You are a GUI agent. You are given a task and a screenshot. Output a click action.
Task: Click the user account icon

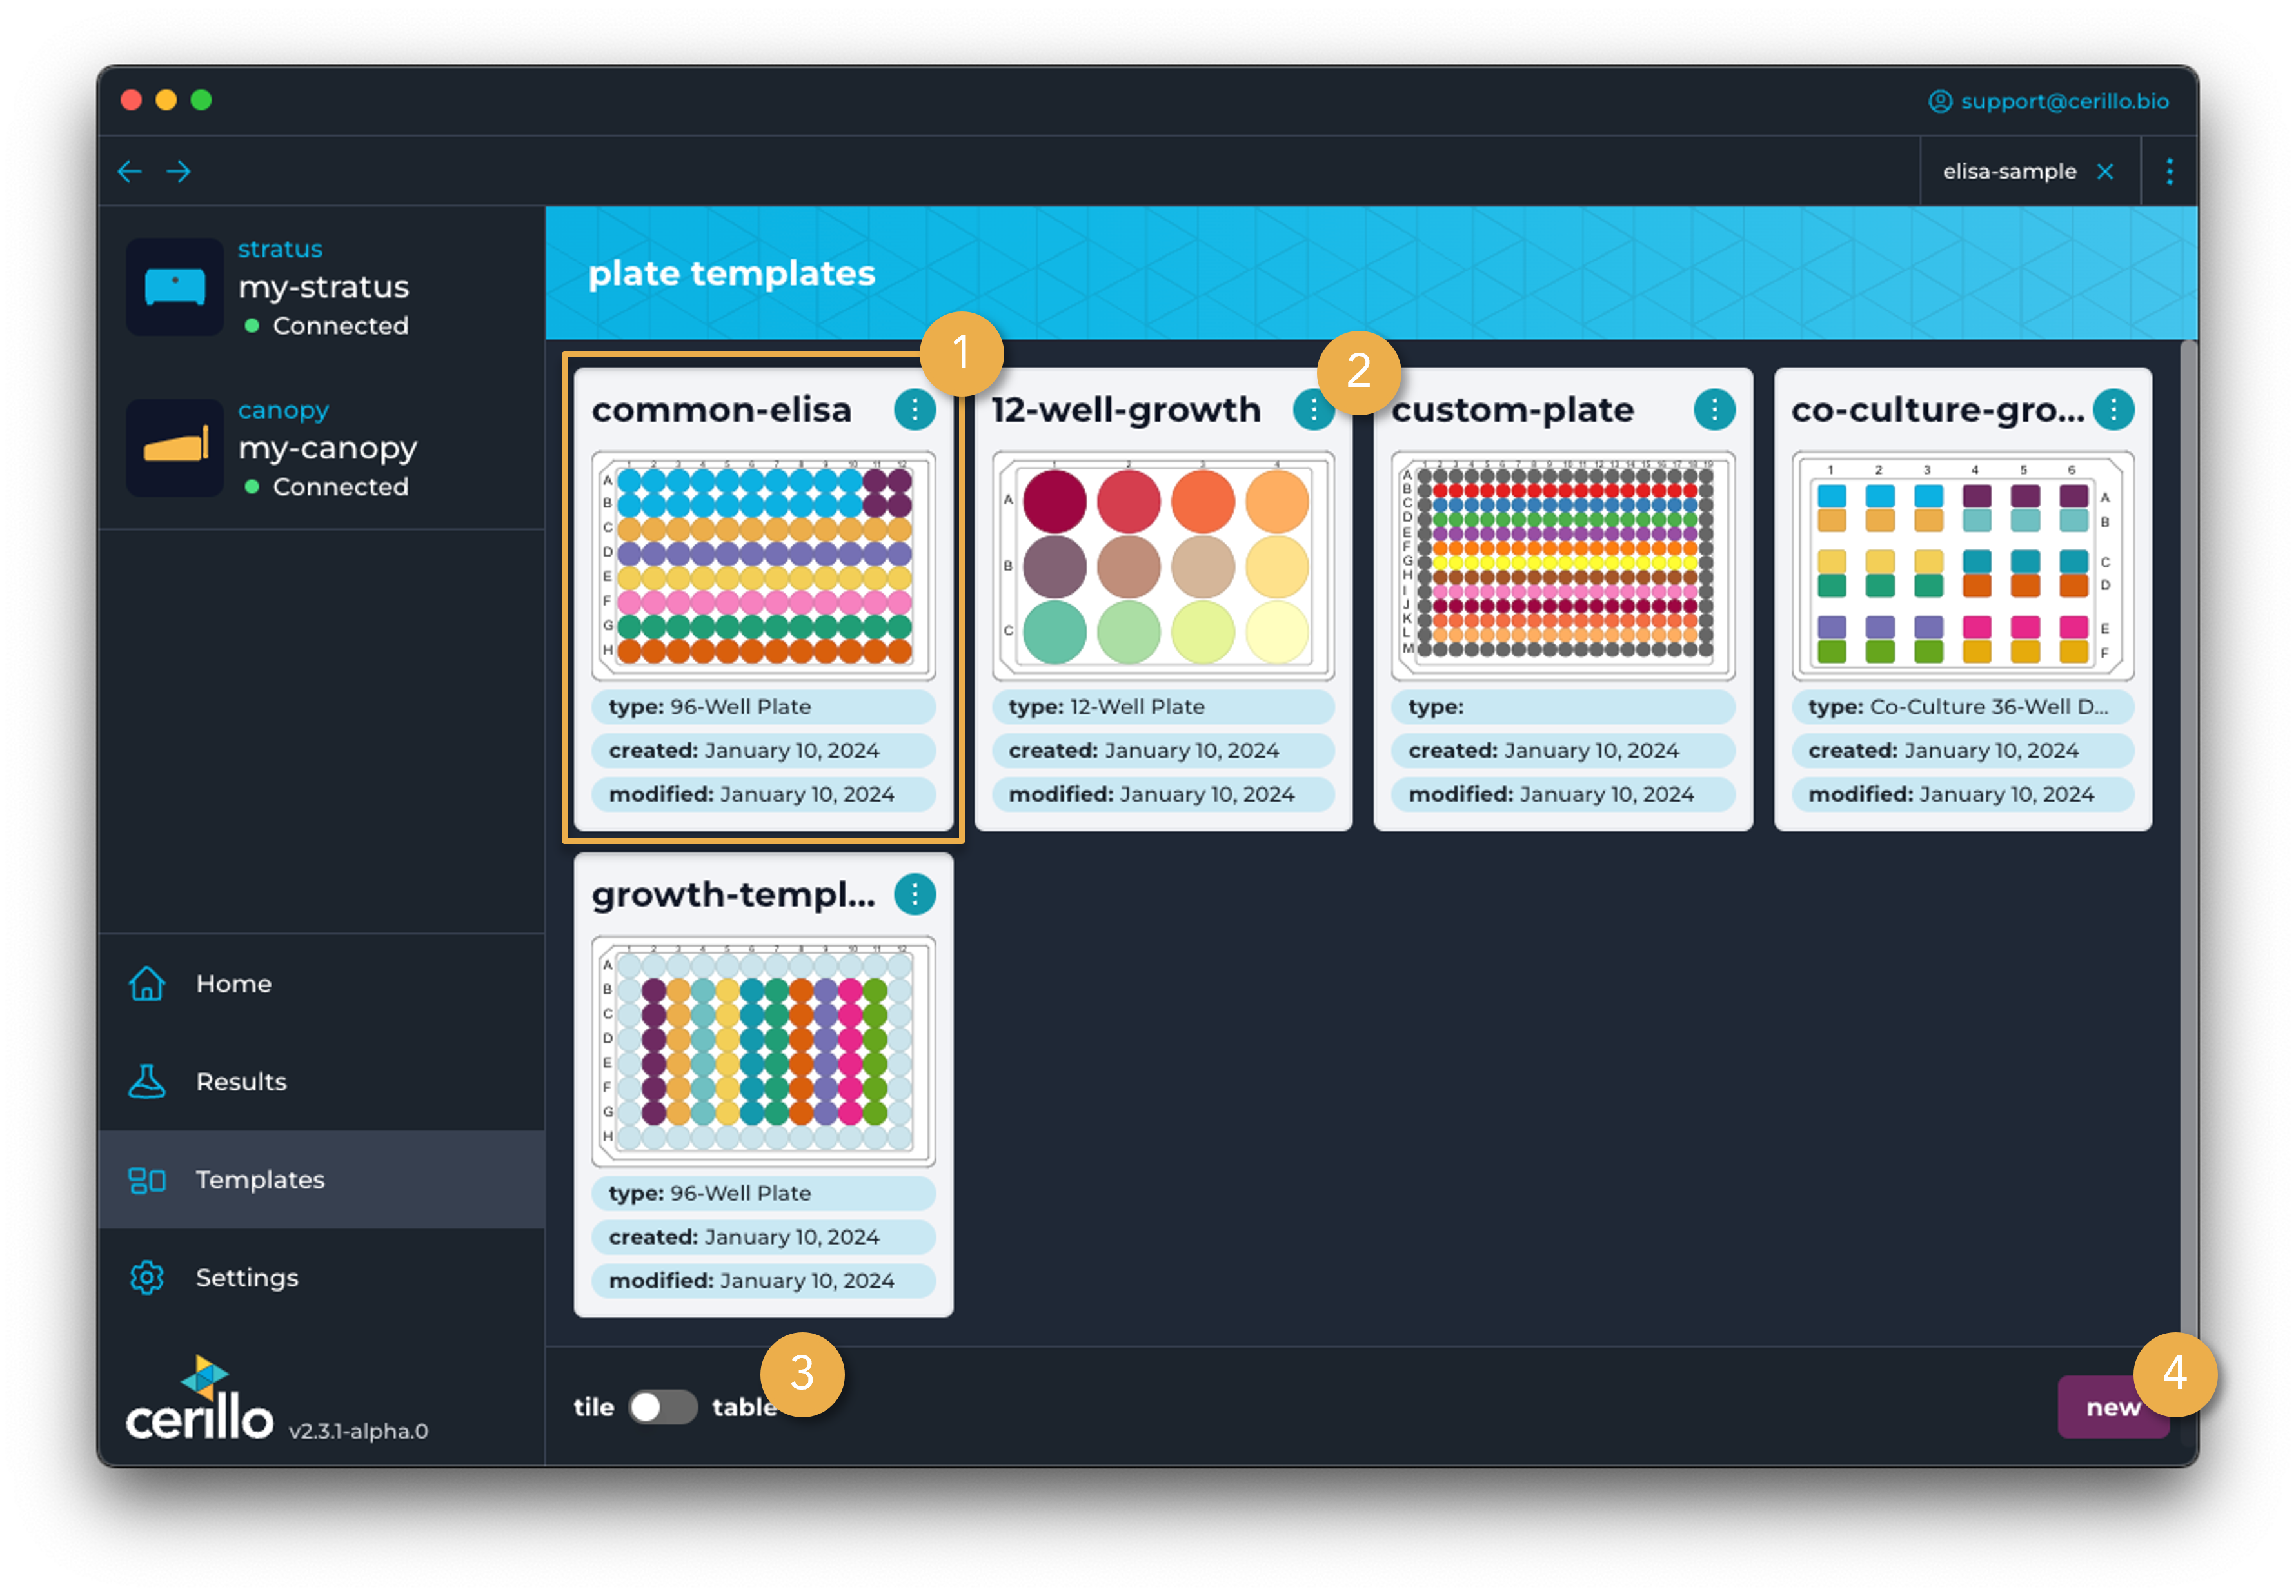point(1939,101)
